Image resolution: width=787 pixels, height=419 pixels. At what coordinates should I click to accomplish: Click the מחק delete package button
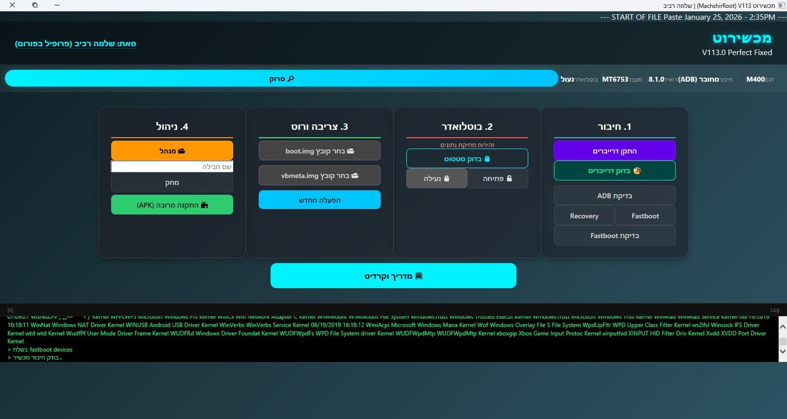pos(172,182)
